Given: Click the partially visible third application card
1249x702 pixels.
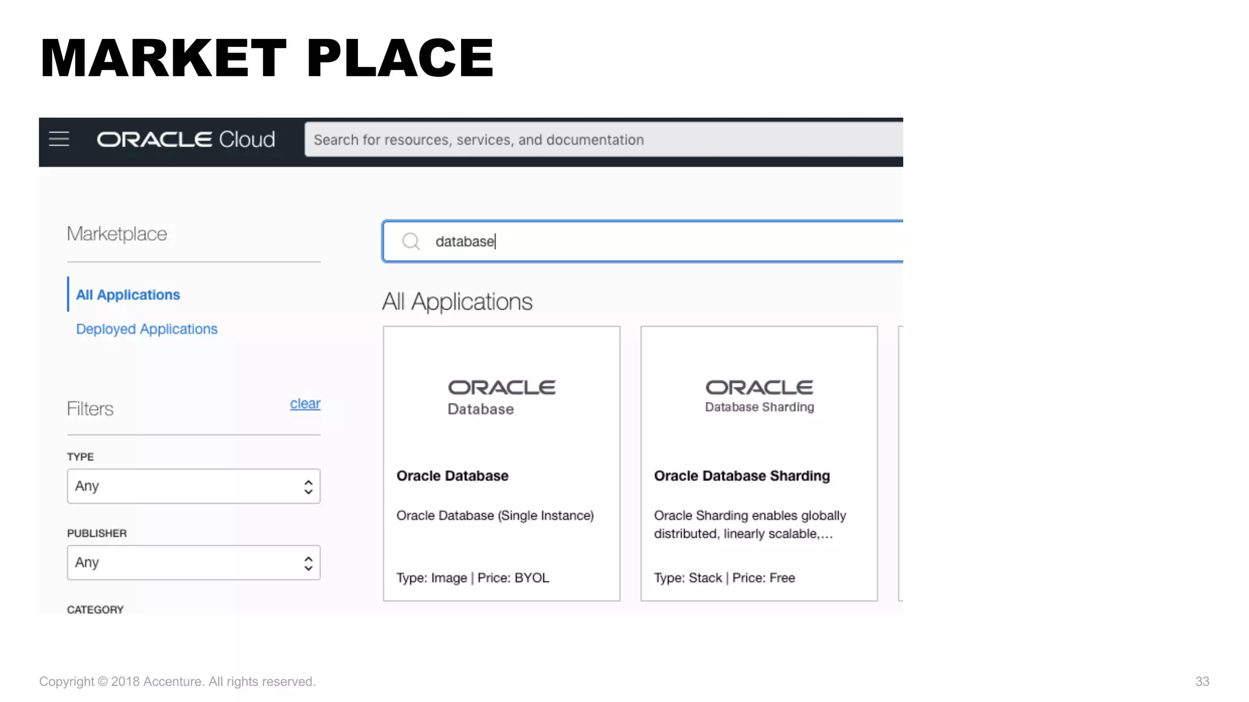Looking at the screenshot, I should (900, 463).
